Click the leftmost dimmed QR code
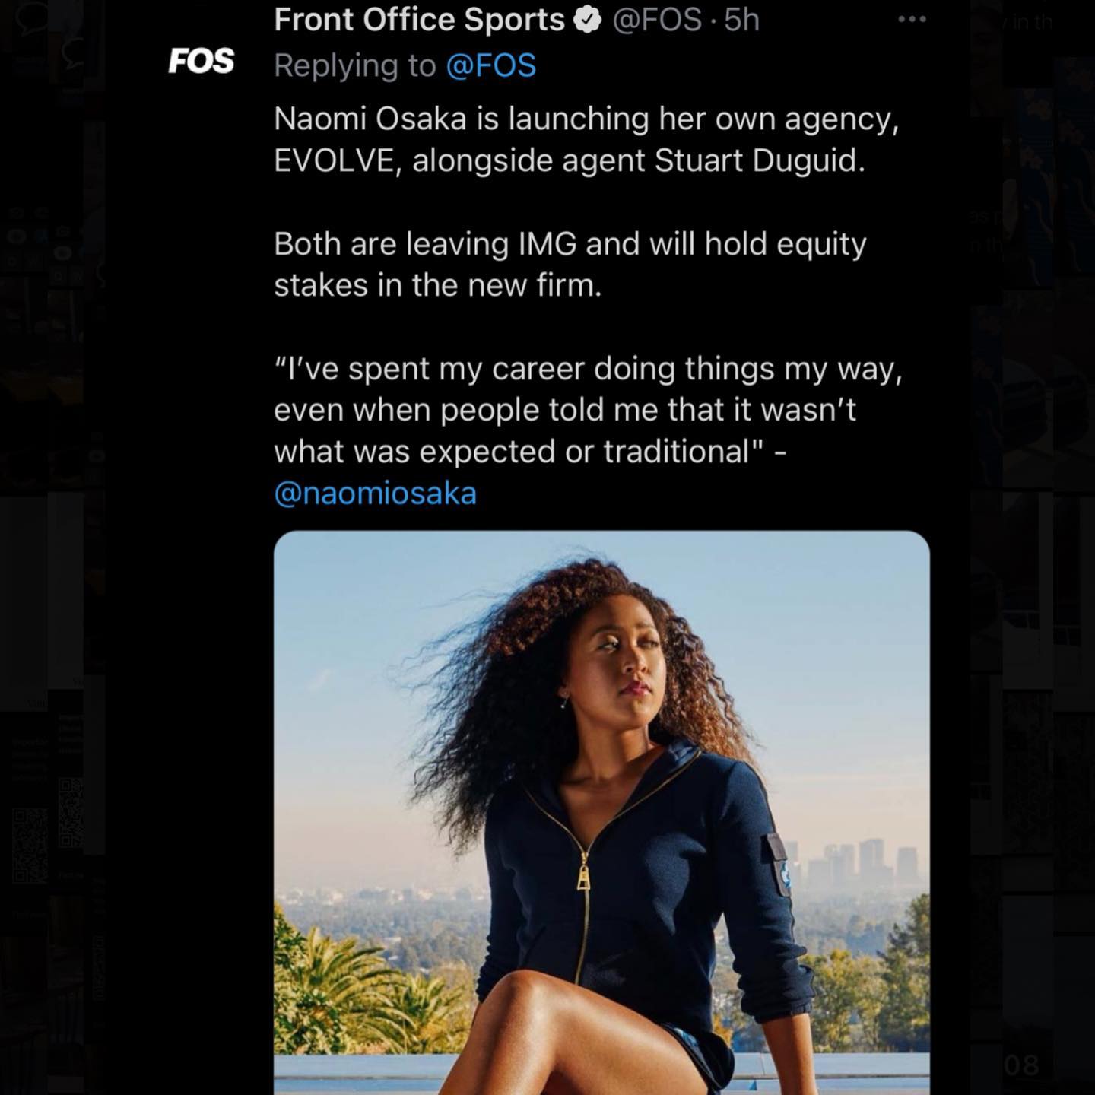Screen dimensions: 1095x1095 point(30,846)
